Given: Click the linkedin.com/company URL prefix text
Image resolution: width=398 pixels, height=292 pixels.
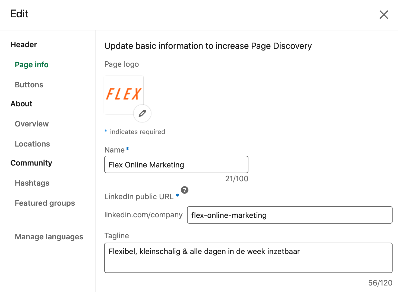Looking at the screenshot, I should pyautogui.click(x=143, y=215).
